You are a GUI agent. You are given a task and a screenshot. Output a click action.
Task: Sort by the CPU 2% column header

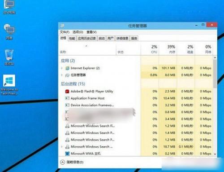pos(150,49)
